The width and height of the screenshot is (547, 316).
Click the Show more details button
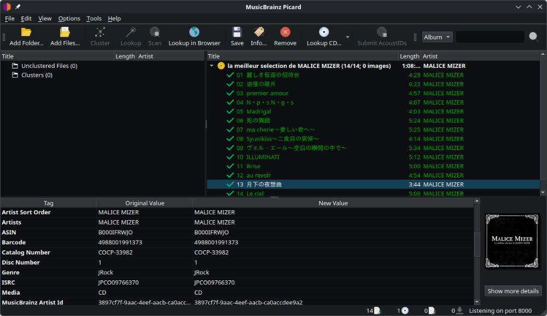(513, 291)
